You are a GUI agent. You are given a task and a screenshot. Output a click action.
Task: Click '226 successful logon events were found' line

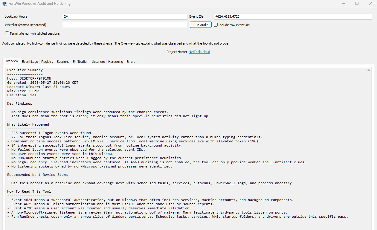tap(50, 133)
